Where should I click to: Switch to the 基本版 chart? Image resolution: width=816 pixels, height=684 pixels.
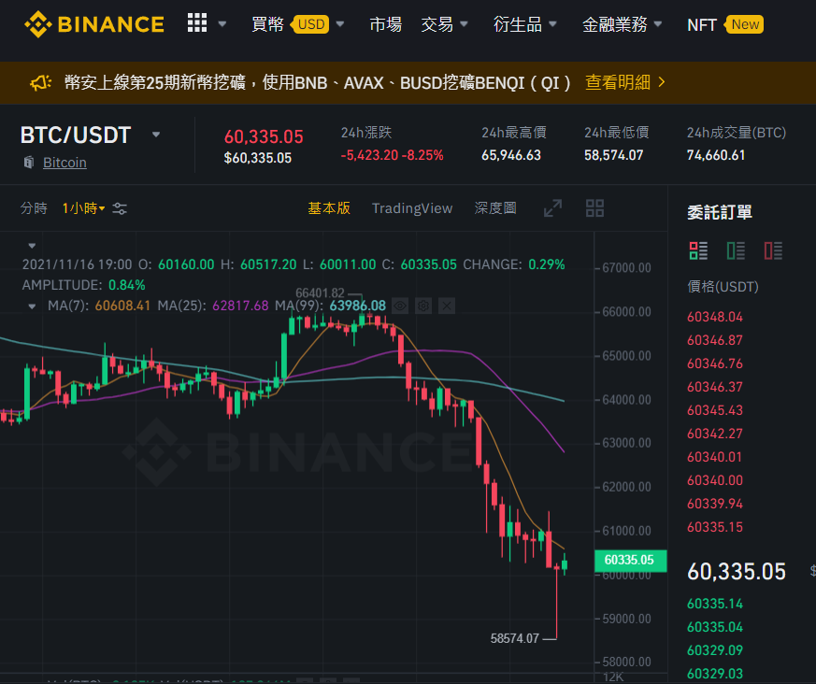tap(329, 208)
